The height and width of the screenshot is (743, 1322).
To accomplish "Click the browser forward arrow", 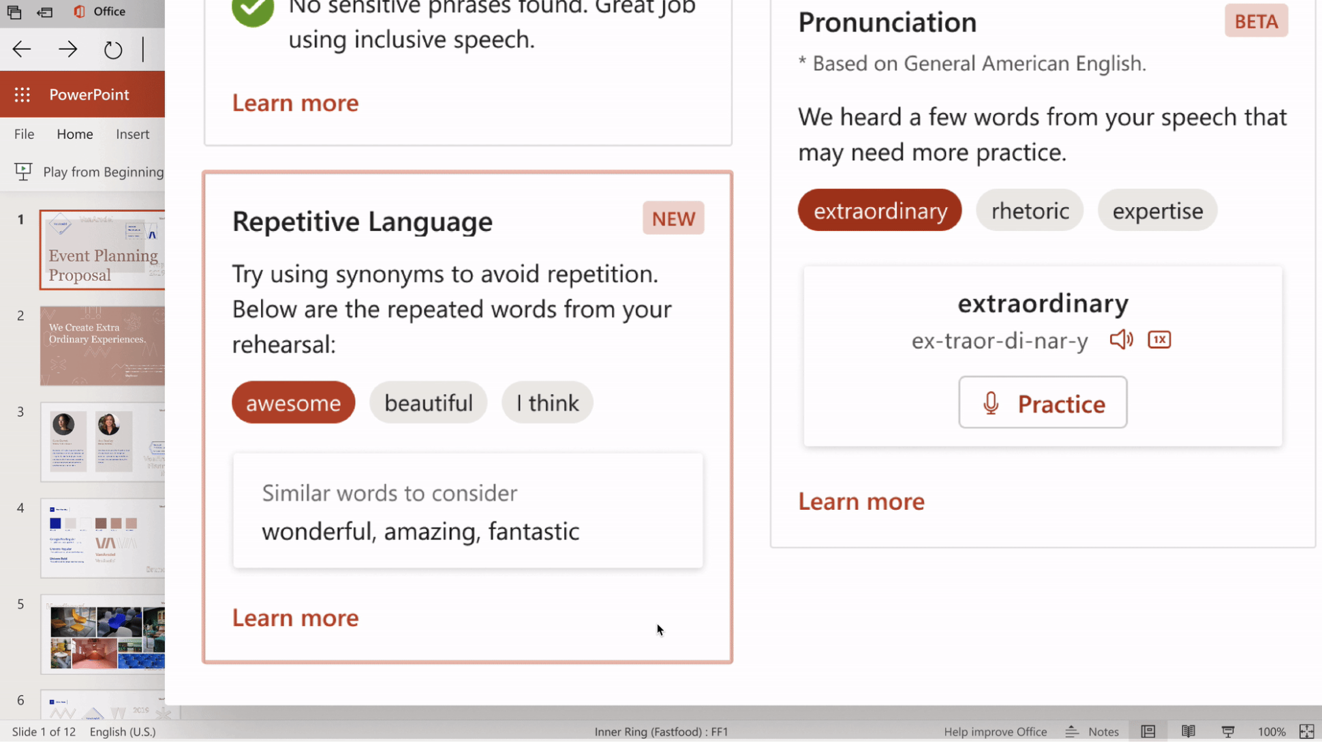I will click(67, 49).
